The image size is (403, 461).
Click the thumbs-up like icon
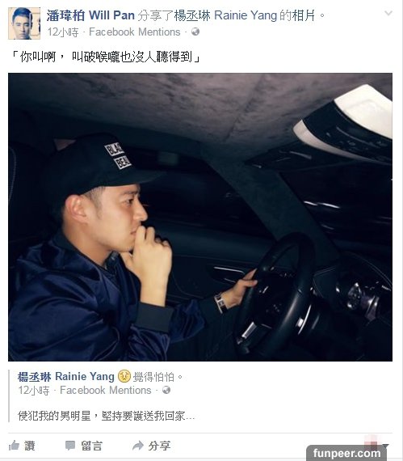point(14,446)
